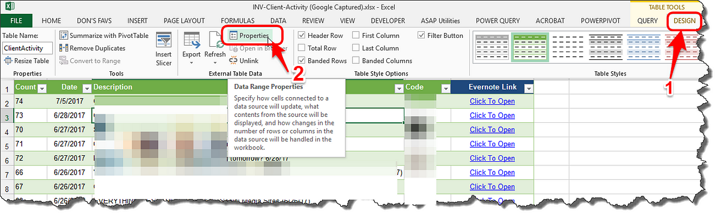Open Evernote link in row 4
This screenshot has width=721, height=220.
coord(492,129)
